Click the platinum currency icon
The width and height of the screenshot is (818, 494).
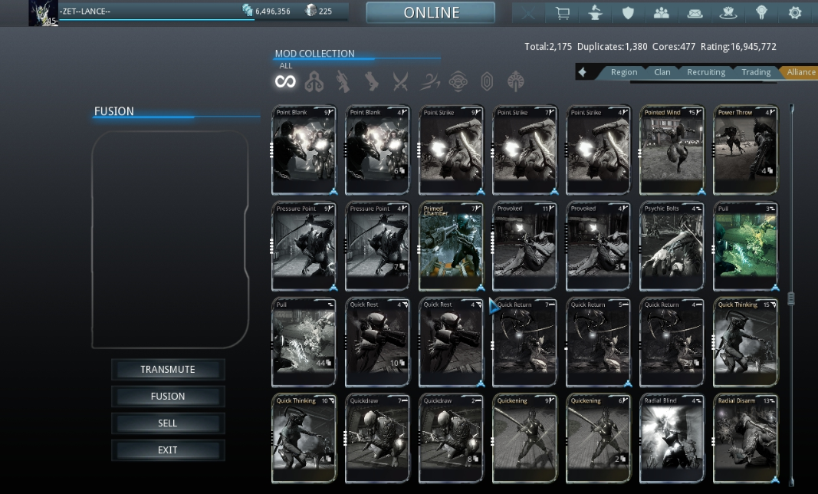(310, 10)
